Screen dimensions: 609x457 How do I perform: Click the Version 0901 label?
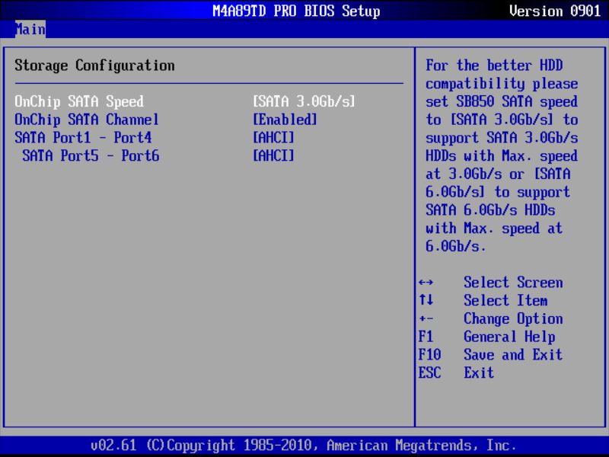pyautogui.click(x=557, y=11)
